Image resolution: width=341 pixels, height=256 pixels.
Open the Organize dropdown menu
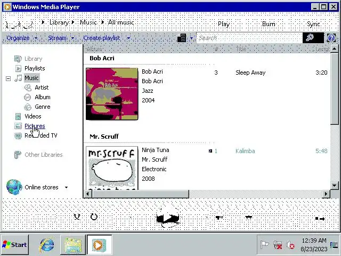[x=22, y=38]
